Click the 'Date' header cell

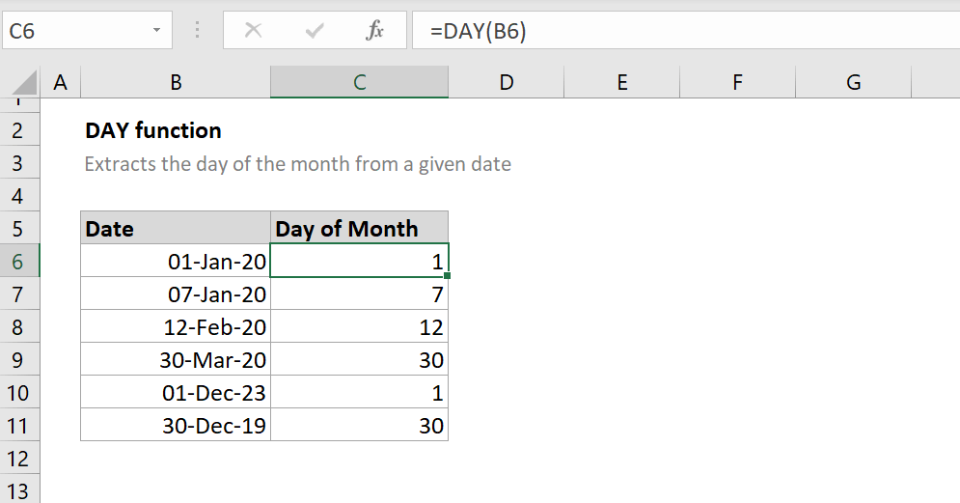coord(176,229)
